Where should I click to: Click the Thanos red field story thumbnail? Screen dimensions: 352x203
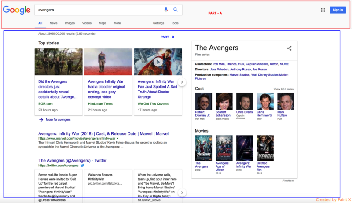tap(108, 62)
